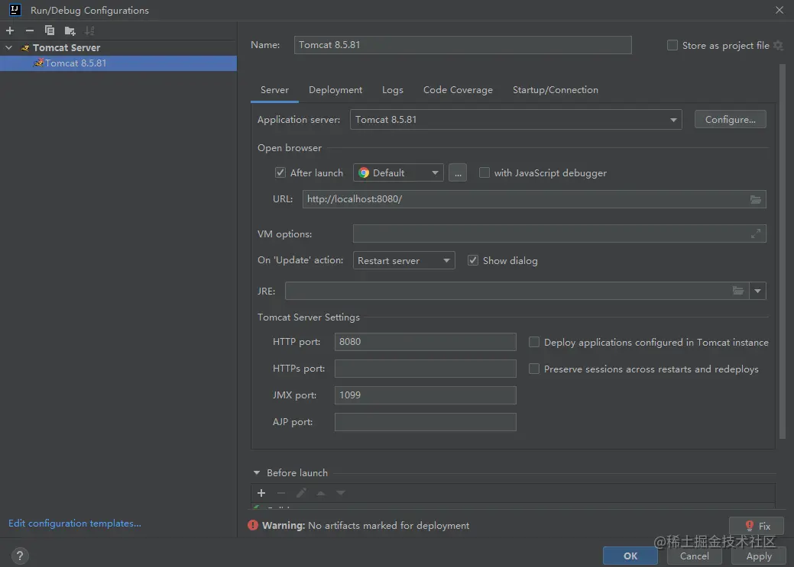
Task: Move configuration into new folder
Action: [x=70, y=31]
